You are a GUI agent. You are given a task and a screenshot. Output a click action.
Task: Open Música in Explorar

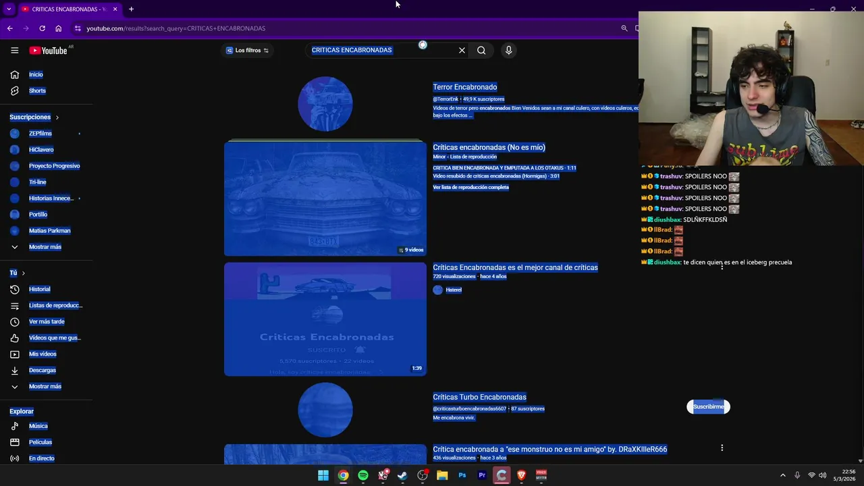tap(38, 426)
